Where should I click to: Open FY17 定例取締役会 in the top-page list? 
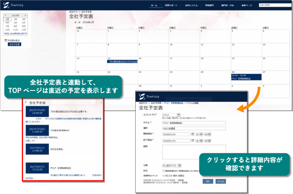pyautogui.click(x=61, y=168)
